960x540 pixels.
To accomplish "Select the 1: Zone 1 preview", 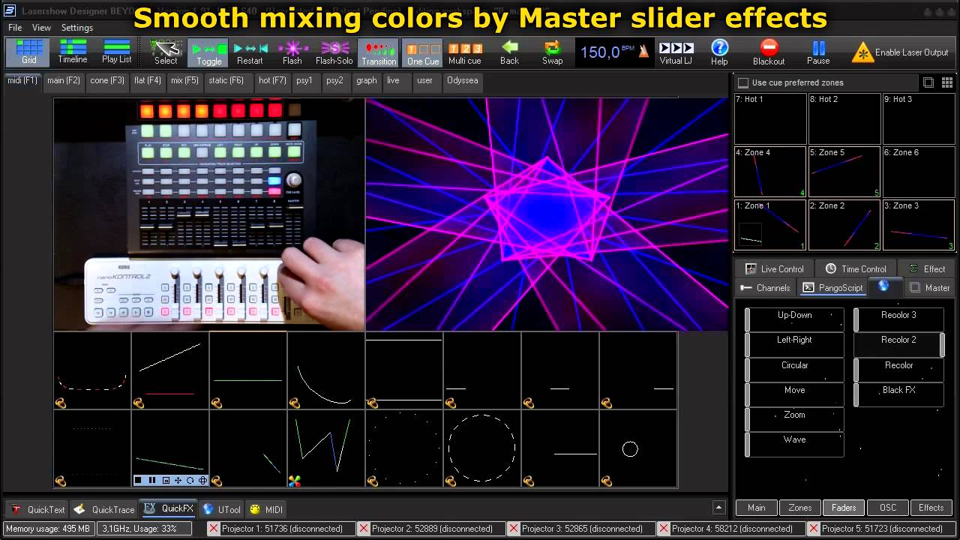I will pos(770,225).
